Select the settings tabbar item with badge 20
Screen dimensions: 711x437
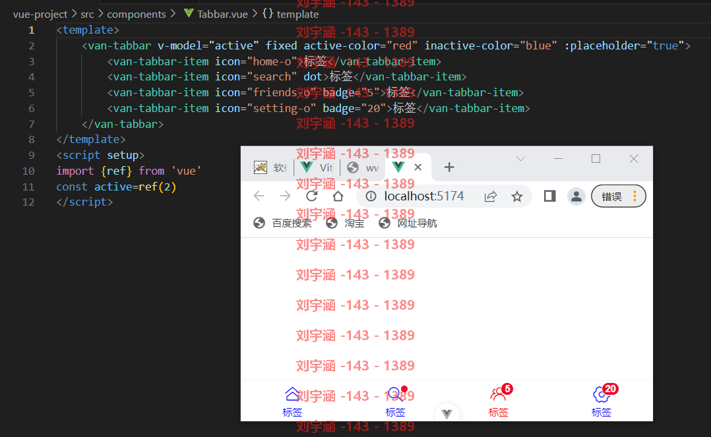coord(602,401)
